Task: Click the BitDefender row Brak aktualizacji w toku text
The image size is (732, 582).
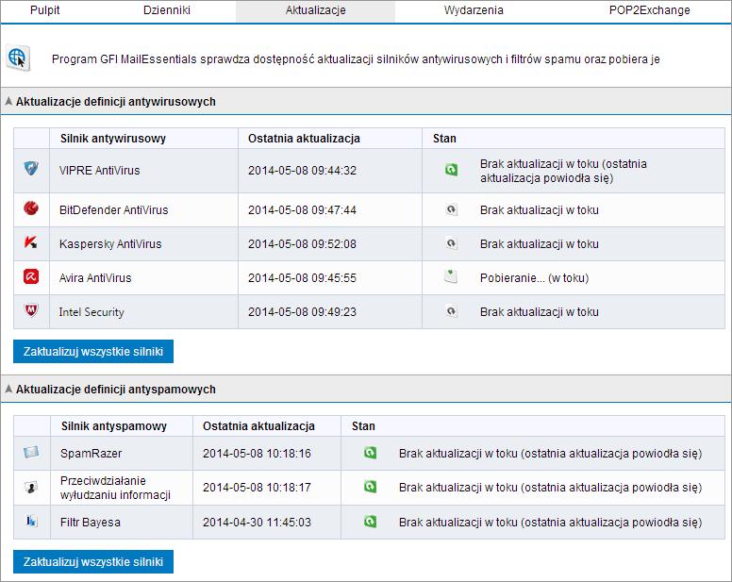Action: tap(540, 210)
